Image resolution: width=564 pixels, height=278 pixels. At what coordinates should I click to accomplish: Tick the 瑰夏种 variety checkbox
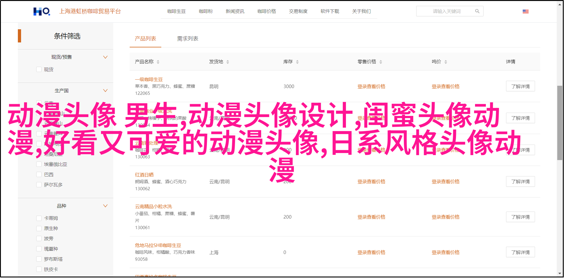(x=39, y=249)
